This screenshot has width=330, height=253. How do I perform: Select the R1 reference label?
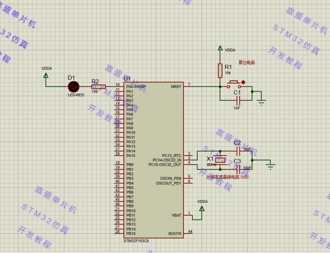[228, 67]
